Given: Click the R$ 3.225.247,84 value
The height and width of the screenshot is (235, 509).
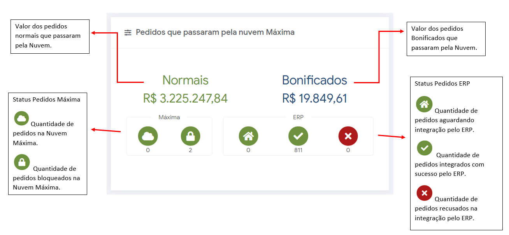Looking at the screenshot, I should [x=185, y=98].
